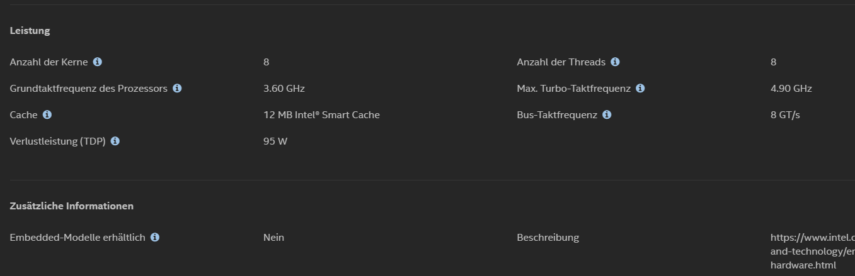Click info icon beside Max. Turbo-Taktfrequenz
Image resolution: width=855 pixels, height=276 pixels.
pos(640,88)
